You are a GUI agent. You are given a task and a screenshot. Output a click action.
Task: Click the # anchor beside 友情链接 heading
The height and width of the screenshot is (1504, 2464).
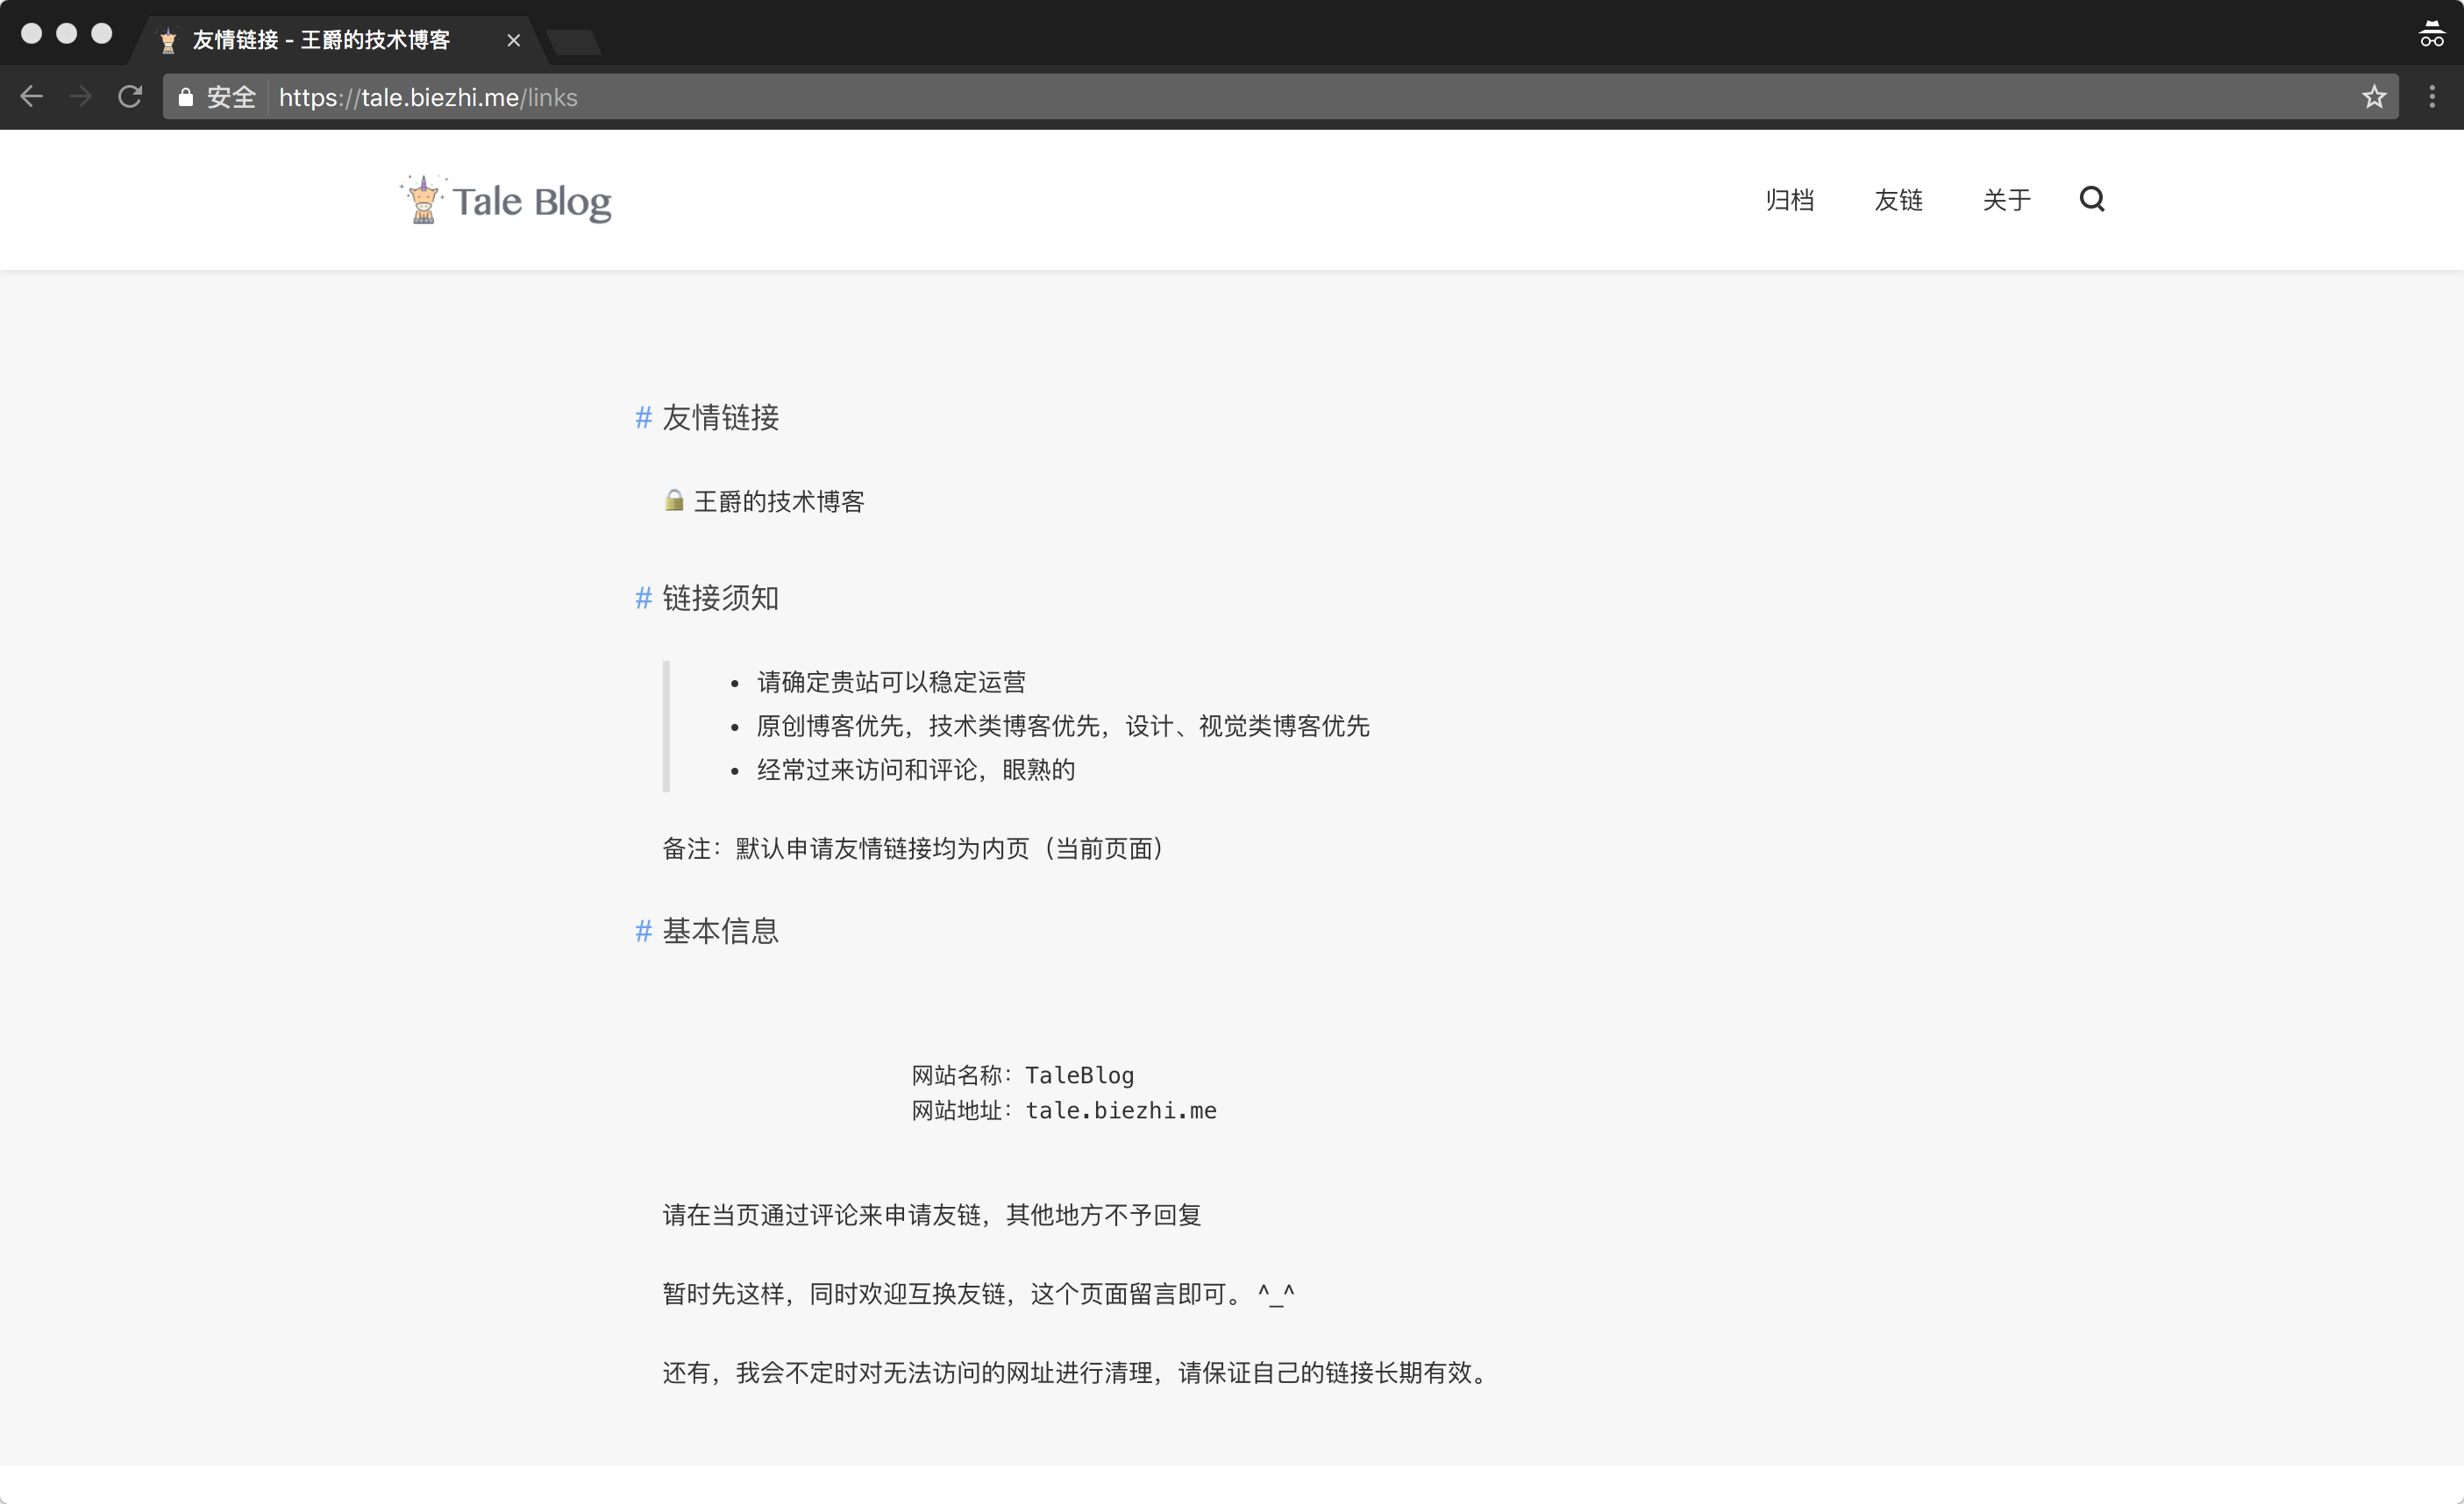click(643, 418)
